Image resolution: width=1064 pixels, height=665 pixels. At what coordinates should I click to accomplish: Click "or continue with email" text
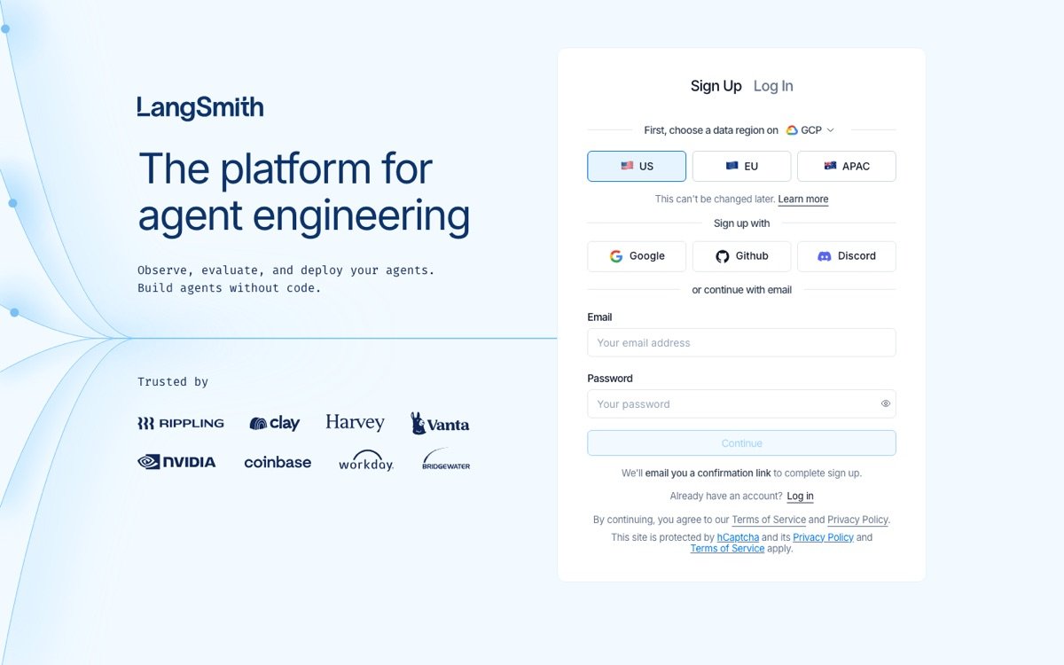click(x=741, y=290)
